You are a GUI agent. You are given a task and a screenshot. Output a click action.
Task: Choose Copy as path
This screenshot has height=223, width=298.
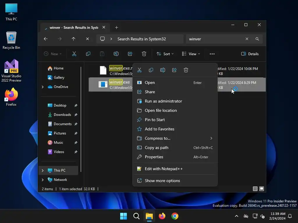(175, 148)
